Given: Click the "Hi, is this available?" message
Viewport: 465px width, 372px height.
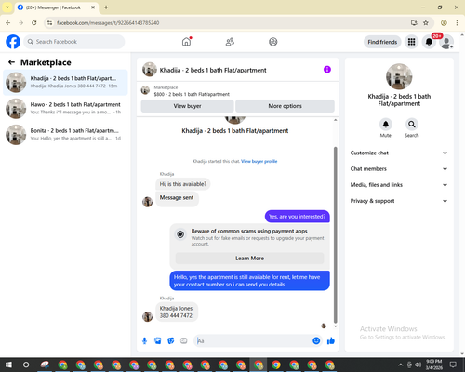Looking at the screenshot, I should pos(183,184).
